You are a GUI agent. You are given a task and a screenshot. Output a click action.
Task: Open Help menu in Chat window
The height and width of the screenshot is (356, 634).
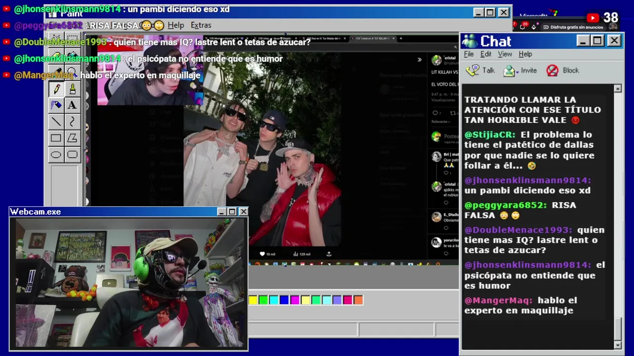(x=526, y=54)
